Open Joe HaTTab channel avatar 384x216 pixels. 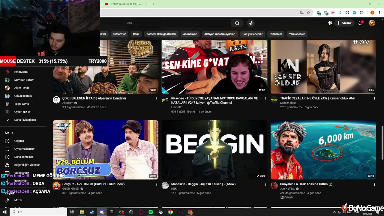pyautogui.click(x=274, y=186)
